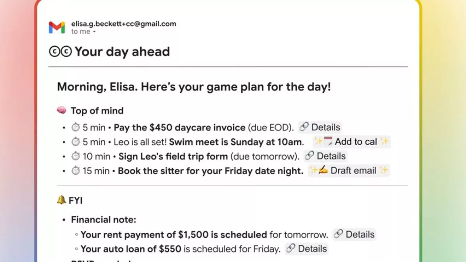Click the "Financial note:" list heading
Viewport: 466px width, 262px height.
(103, 220)
